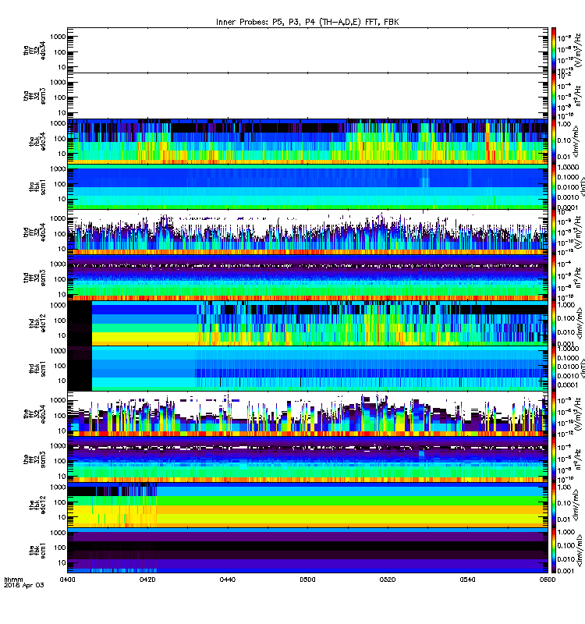Select the 'the fff 32 scm3' panel label

[x=34, y=459]
